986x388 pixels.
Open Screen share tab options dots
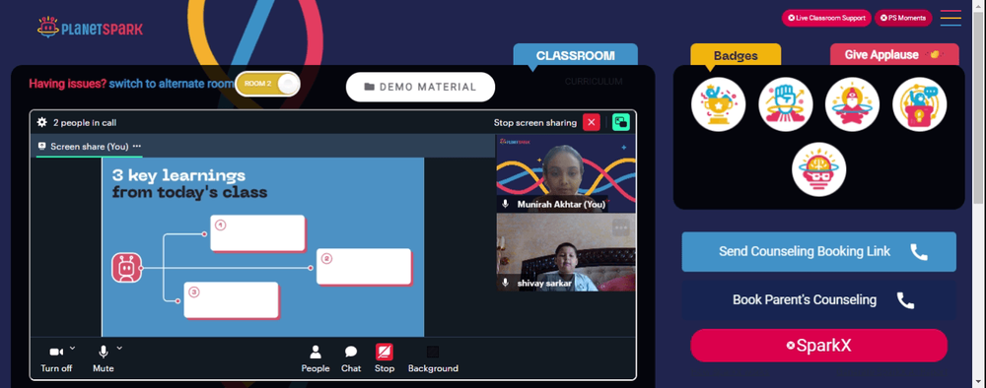137,147
